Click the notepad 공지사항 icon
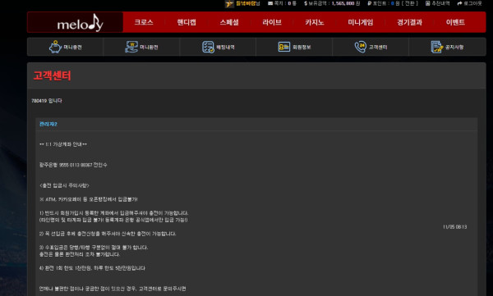The image size is (493, 296). click(437, 47)
